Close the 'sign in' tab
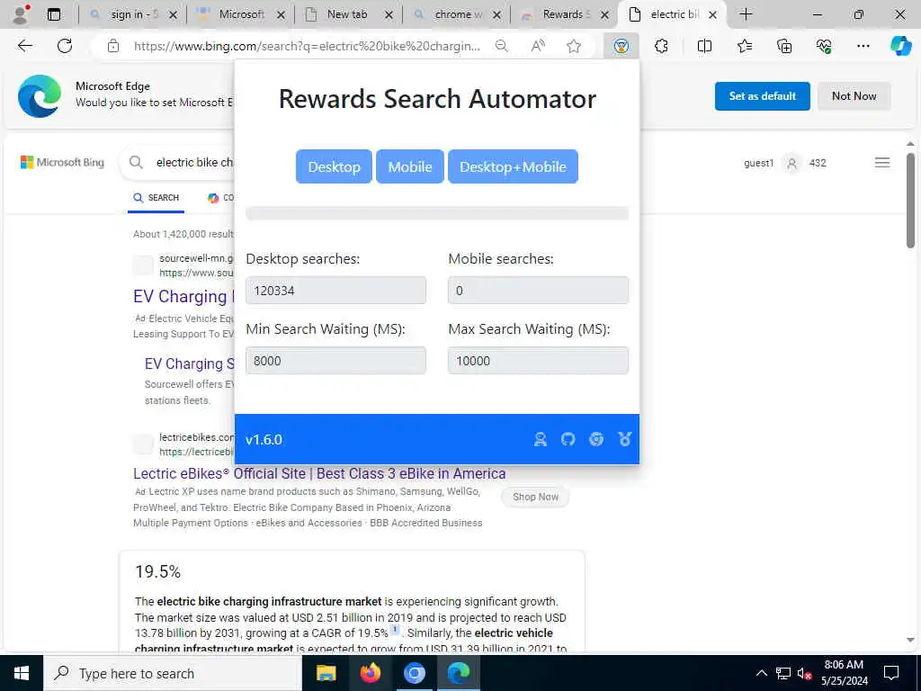The width and height of the screenshot is (921, 691). click(173, 14)
